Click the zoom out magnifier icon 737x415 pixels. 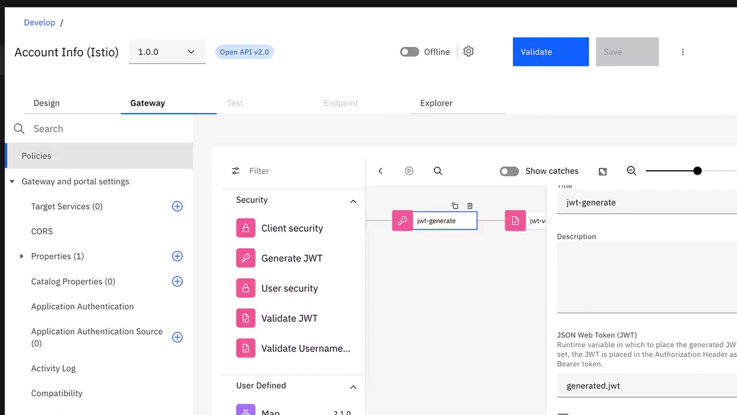[x=631, y=171]
